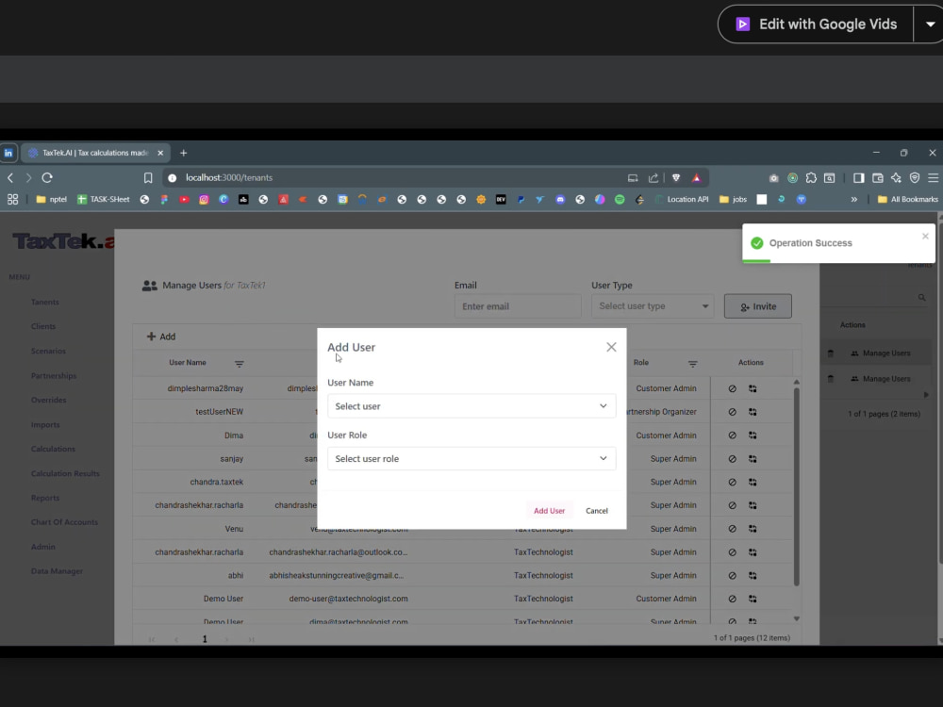The image size is (943, 707).
Task: Go back with browser back arrow
Action: 10,177
